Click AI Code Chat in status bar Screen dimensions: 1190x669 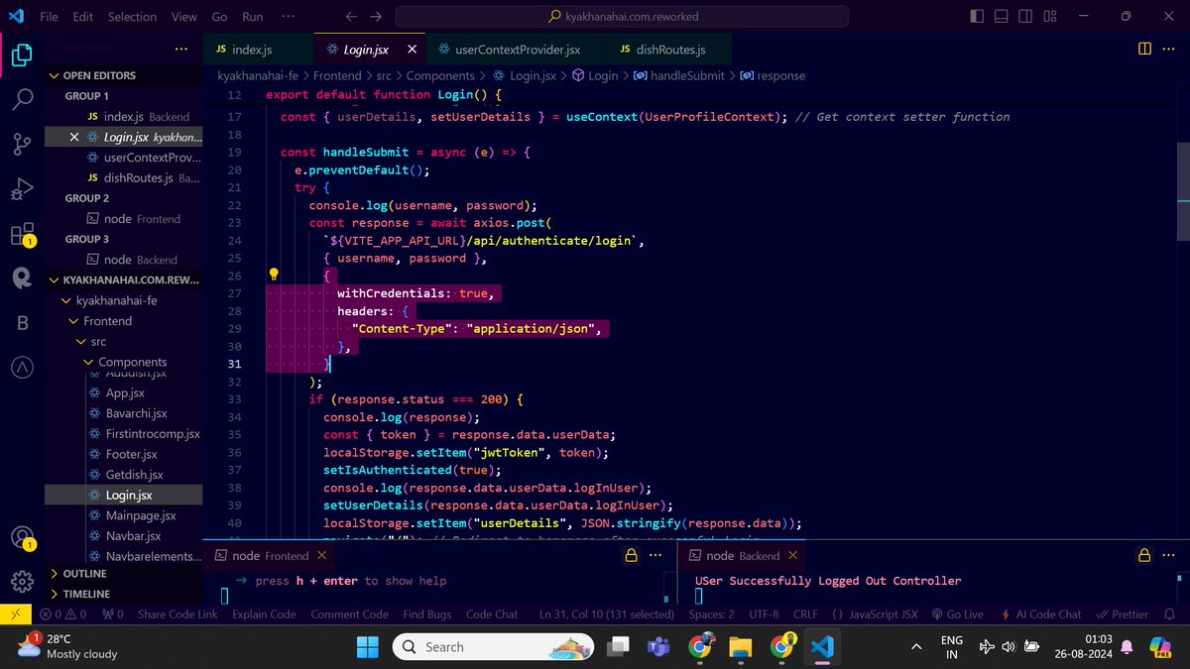(1042, 614)
